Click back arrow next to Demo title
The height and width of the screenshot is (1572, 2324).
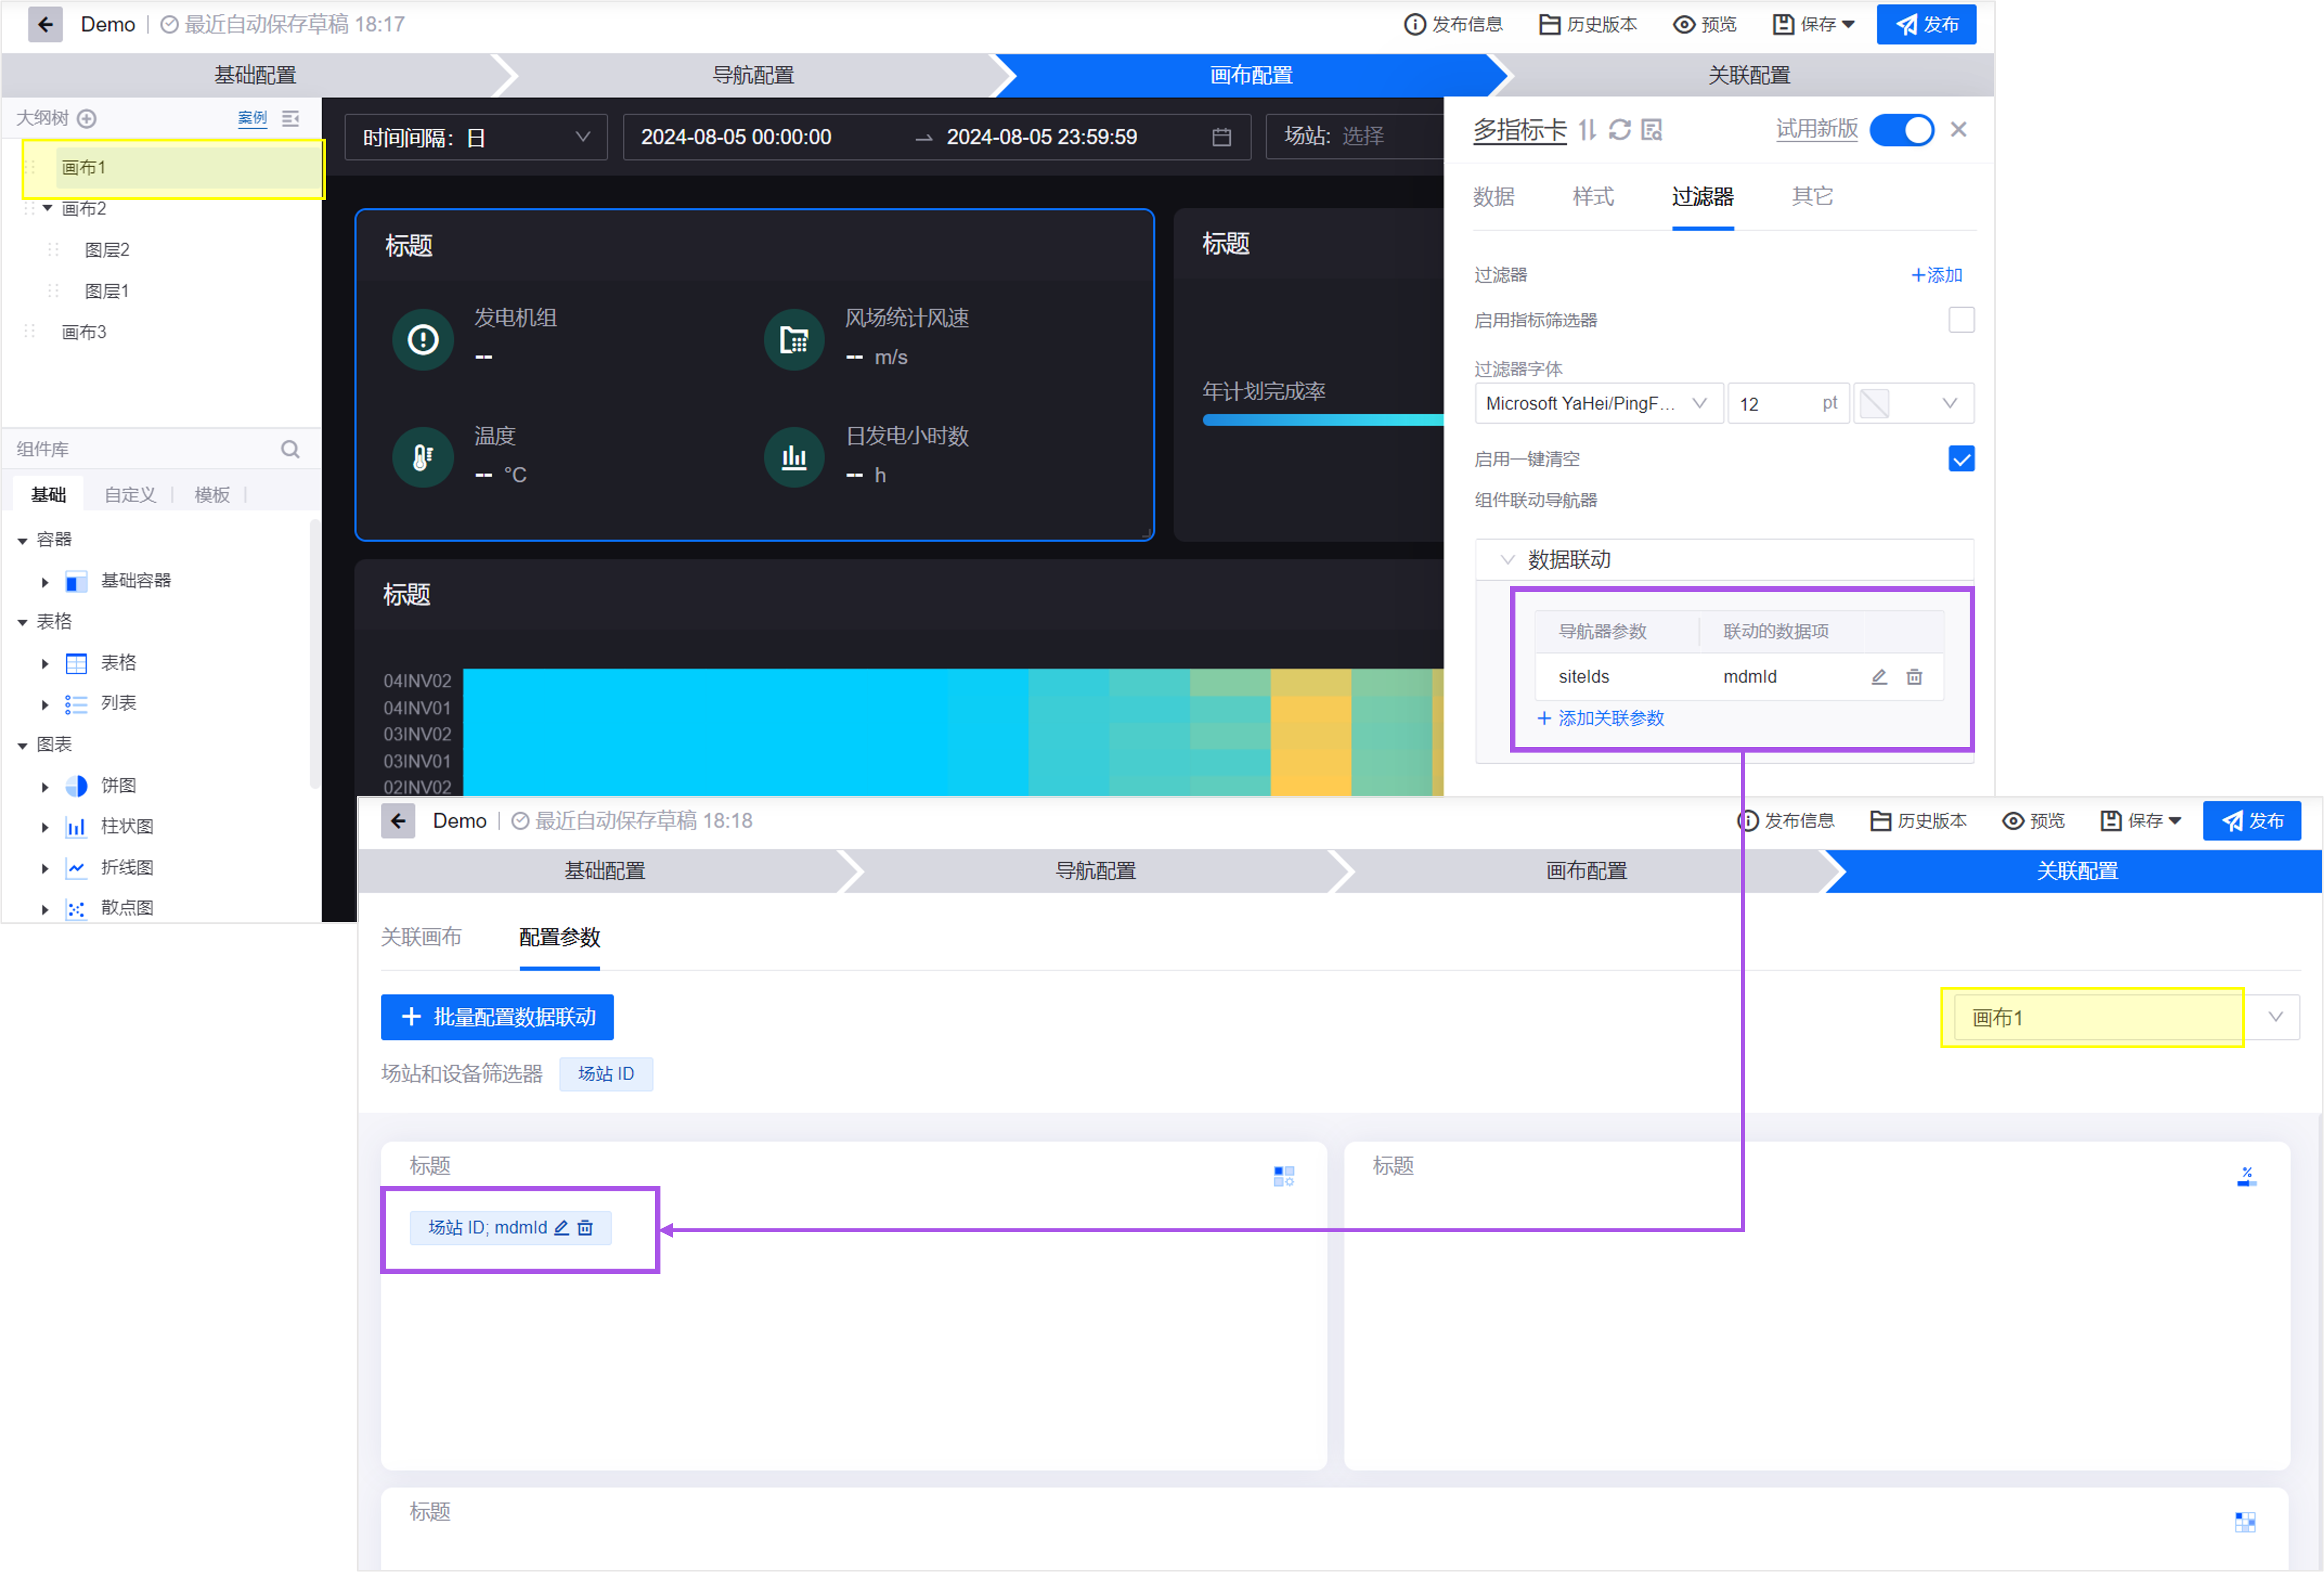pyautogui.click(x=45, y=24)
